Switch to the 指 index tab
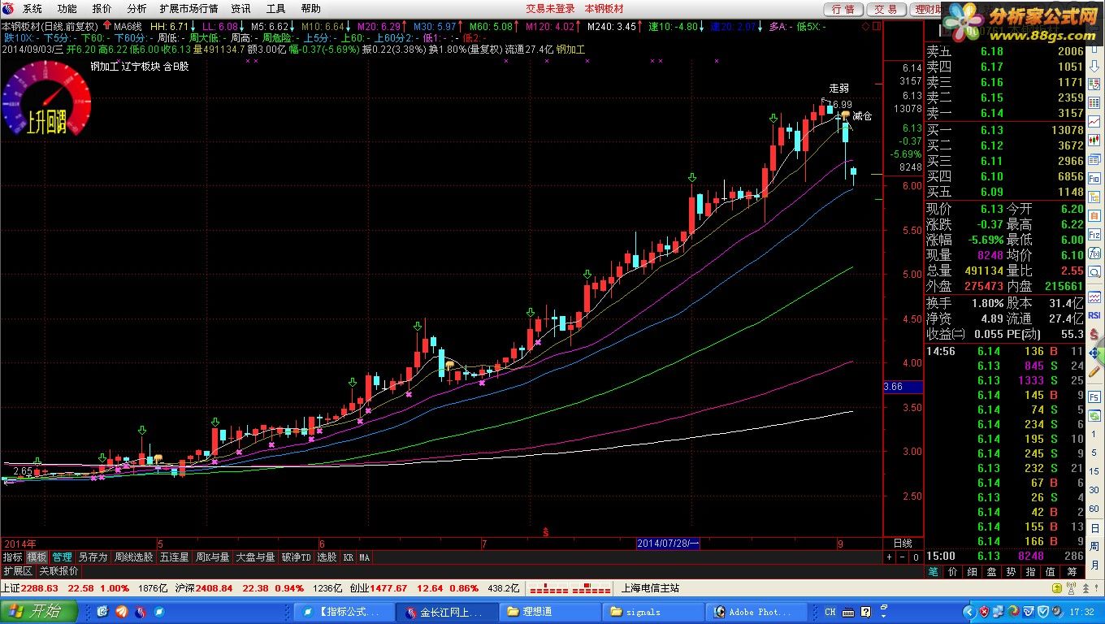 click(1031, 572)
